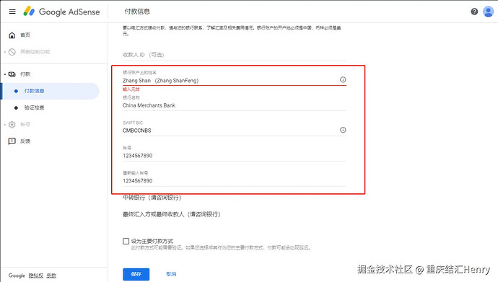Click the feedback icon in sidebar
This screenshot has height=282, width=498.
12,141
